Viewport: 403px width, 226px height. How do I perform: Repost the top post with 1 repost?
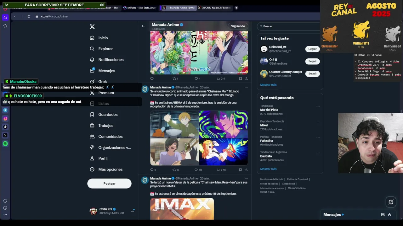pos(175,79)
